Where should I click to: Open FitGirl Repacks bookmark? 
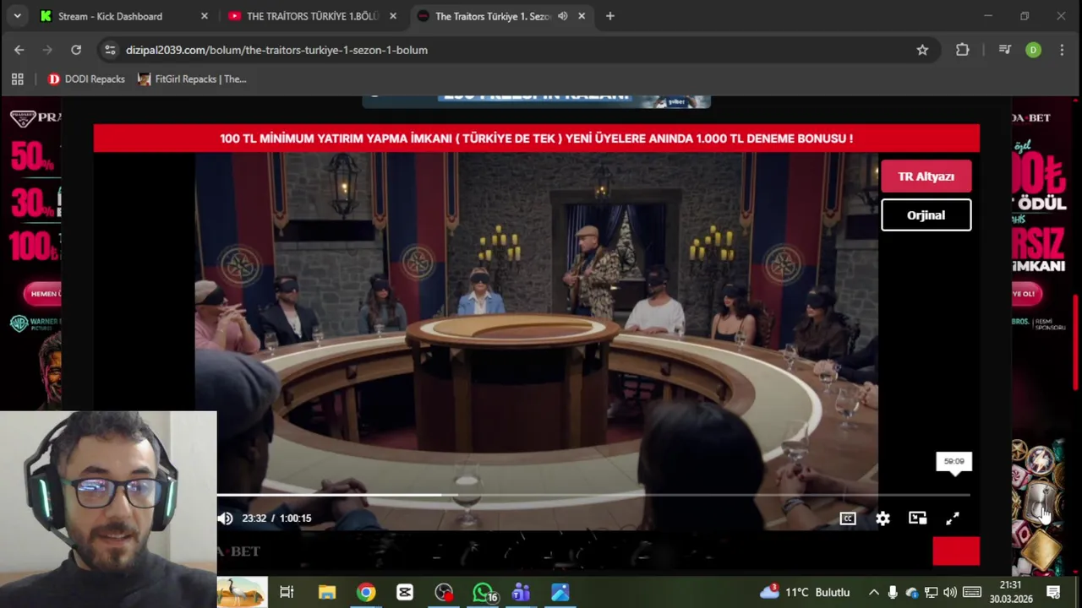click(x=192, y=79)
